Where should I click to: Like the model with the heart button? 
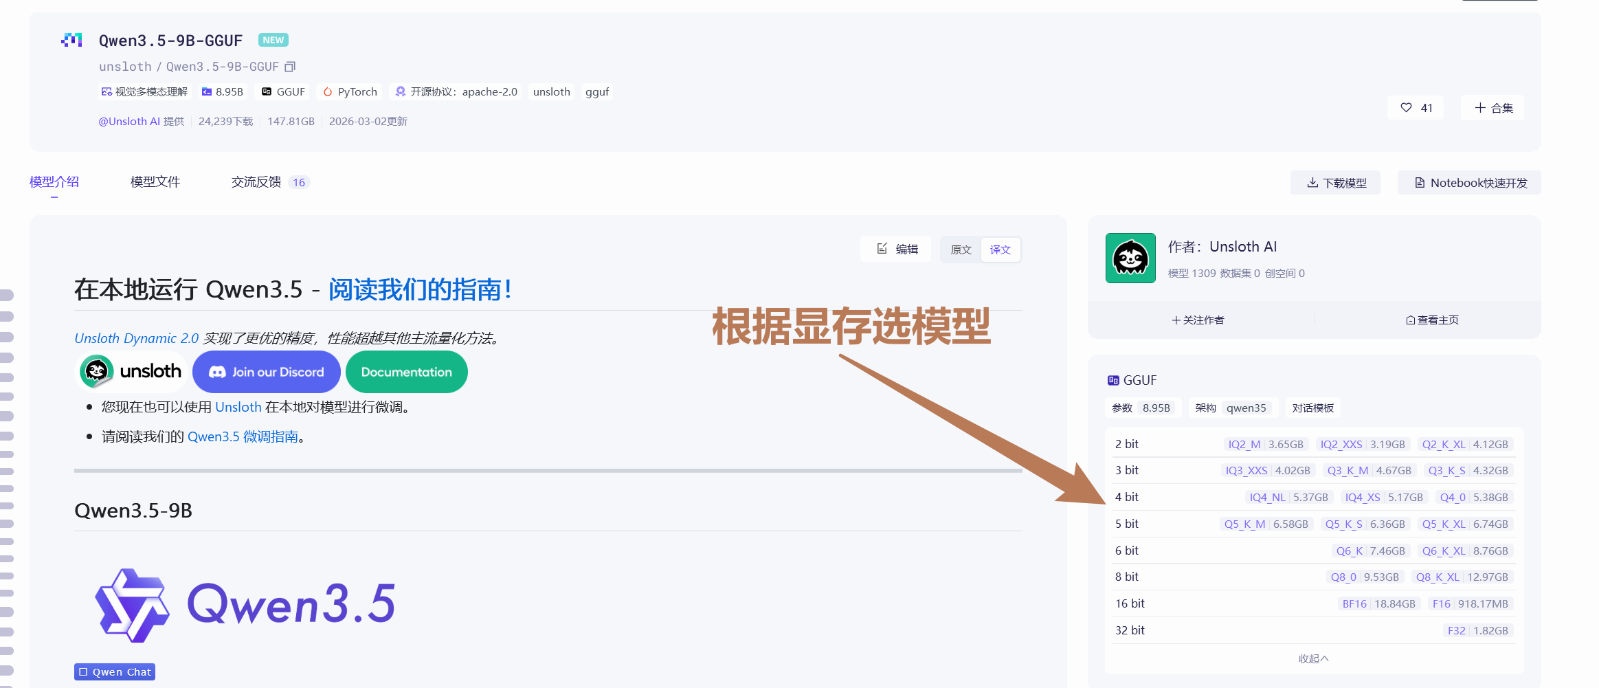pos(1416,108)
